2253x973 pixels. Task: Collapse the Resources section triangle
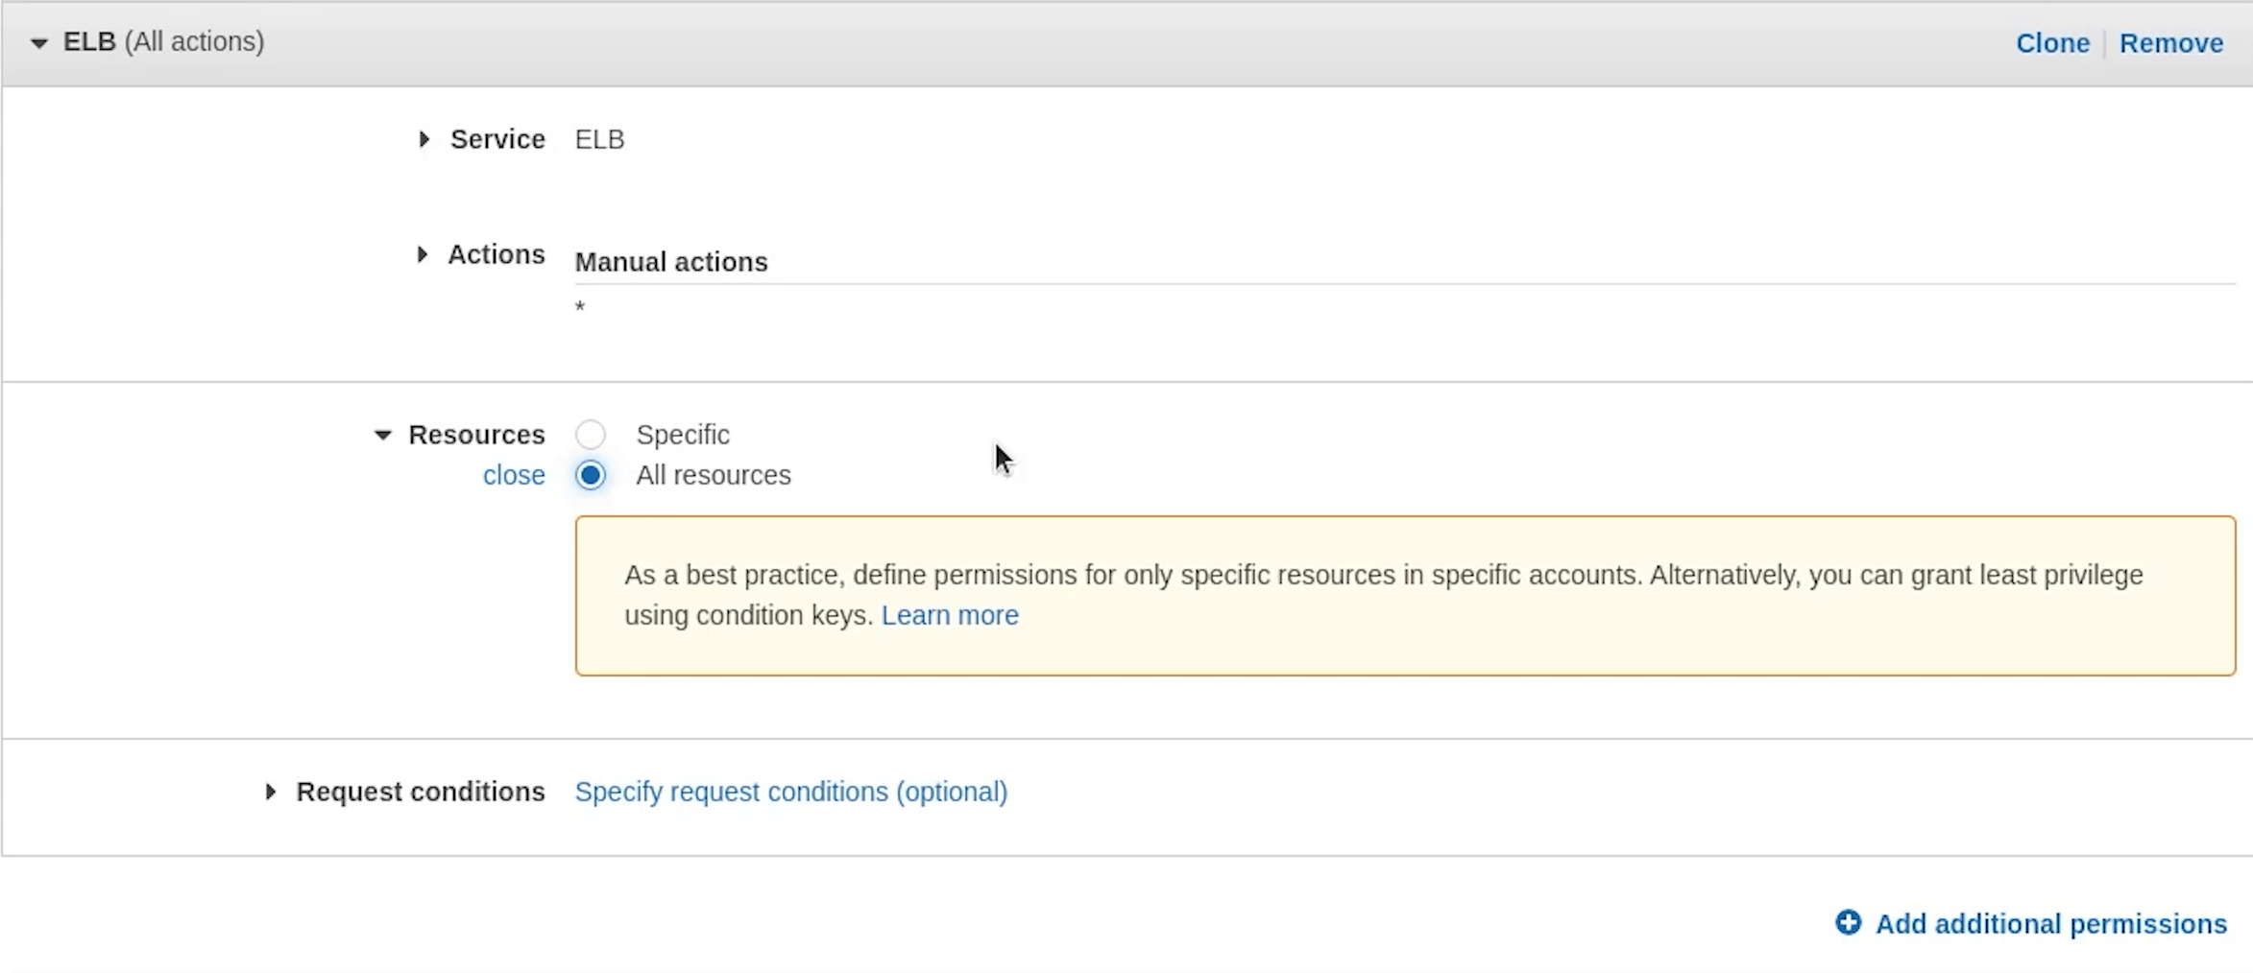(382, 436)
